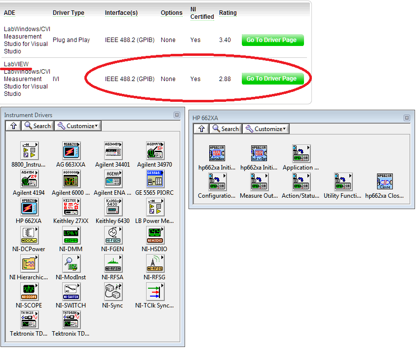This screenshot has width=418, height=349.
Task: Sort by the Rating column header
Action: point(228,13)
